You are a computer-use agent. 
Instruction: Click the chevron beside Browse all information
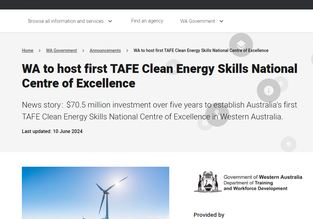click(x=110, y=21)
